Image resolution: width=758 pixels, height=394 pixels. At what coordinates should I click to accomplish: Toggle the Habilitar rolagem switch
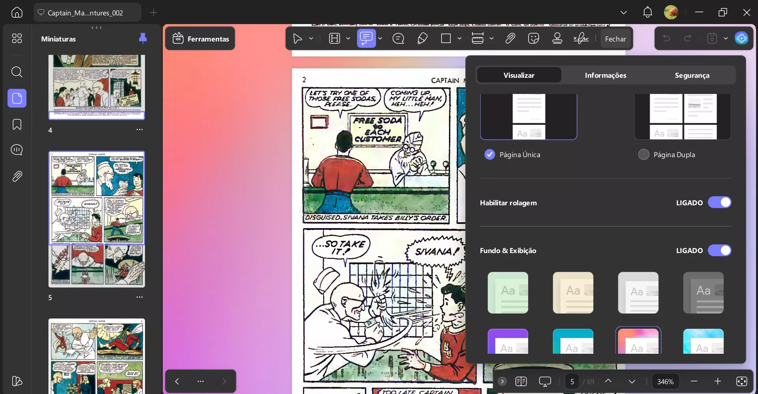pyautogui.click(x=719, y=203)
